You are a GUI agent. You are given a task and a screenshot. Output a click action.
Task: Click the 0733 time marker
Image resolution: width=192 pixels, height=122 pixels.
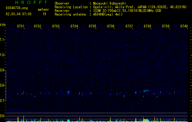pos(56,26)
